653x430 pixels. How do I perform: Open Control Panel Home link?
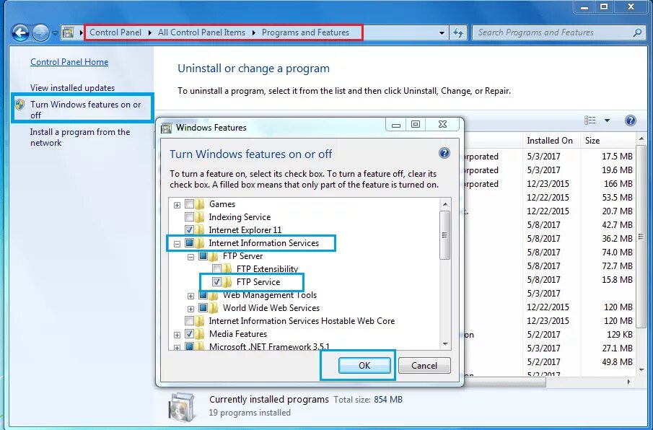point(69,62)
